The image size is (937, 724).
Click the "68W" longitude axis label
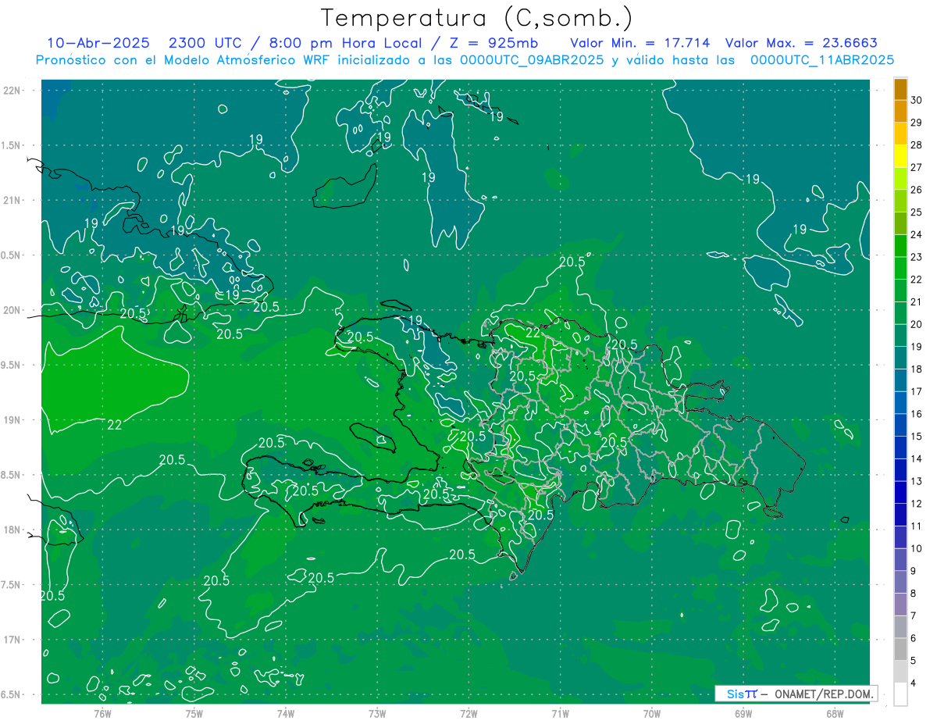click(835, 713)
